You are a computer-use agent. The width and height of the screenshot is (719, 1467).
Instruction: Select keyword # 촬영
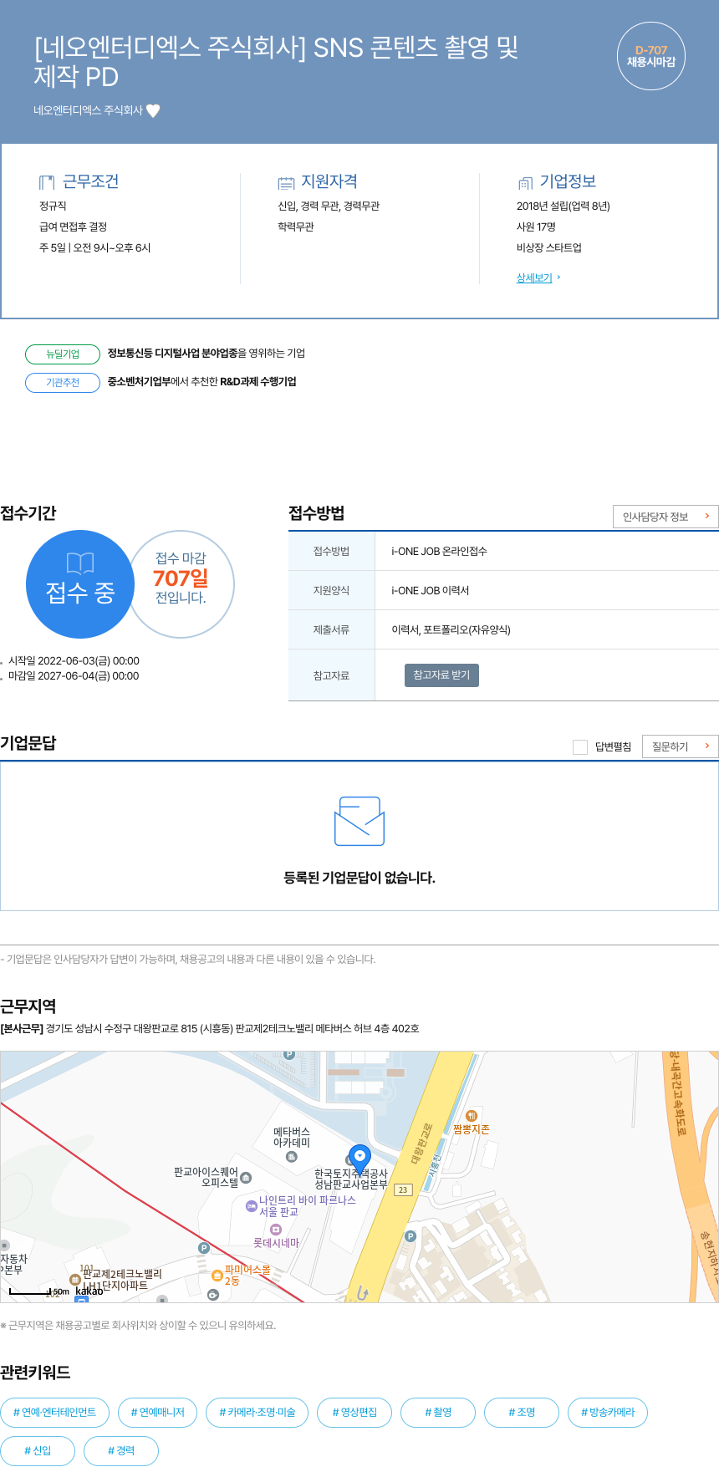(438, 1413)
